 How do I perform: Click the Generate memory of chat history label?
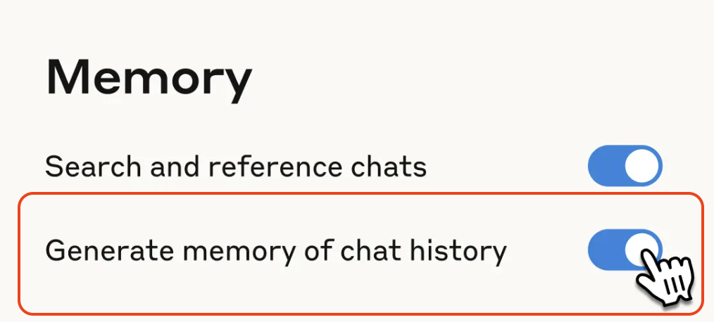276,251
